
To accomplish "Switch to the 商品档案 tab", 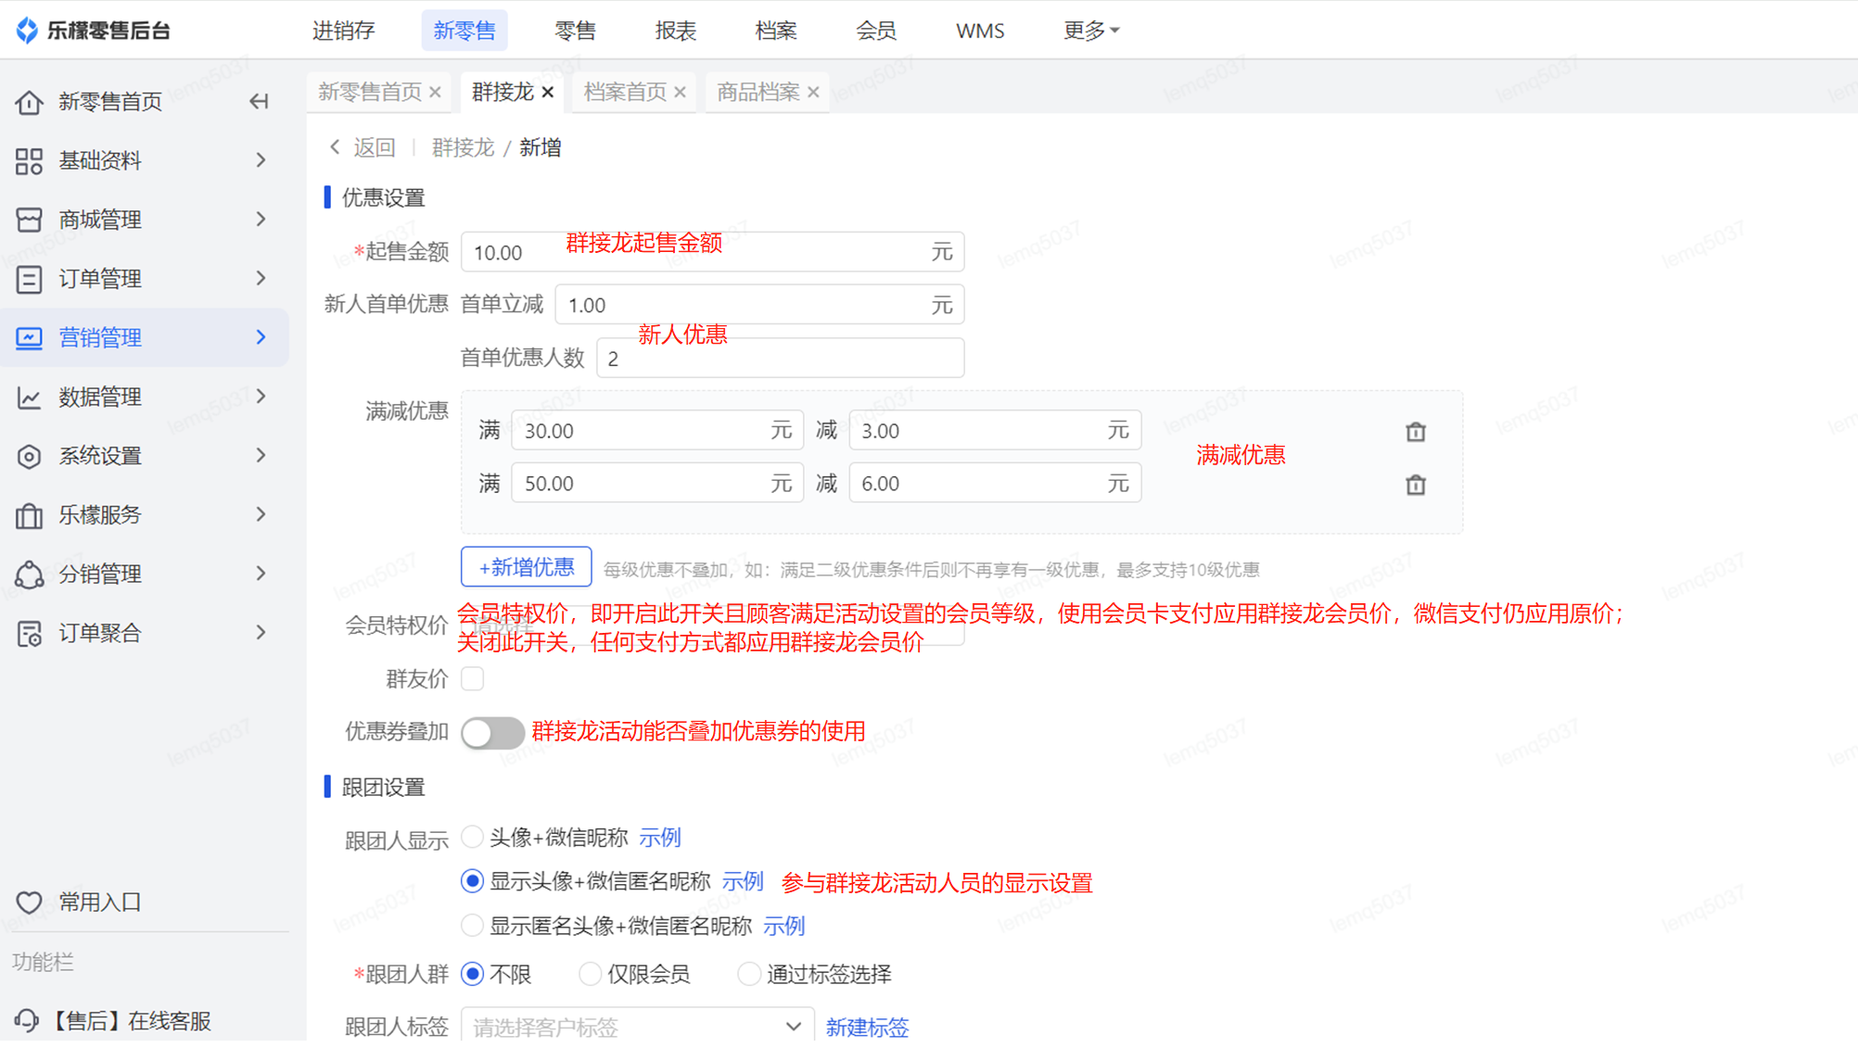I will point(757,92).
